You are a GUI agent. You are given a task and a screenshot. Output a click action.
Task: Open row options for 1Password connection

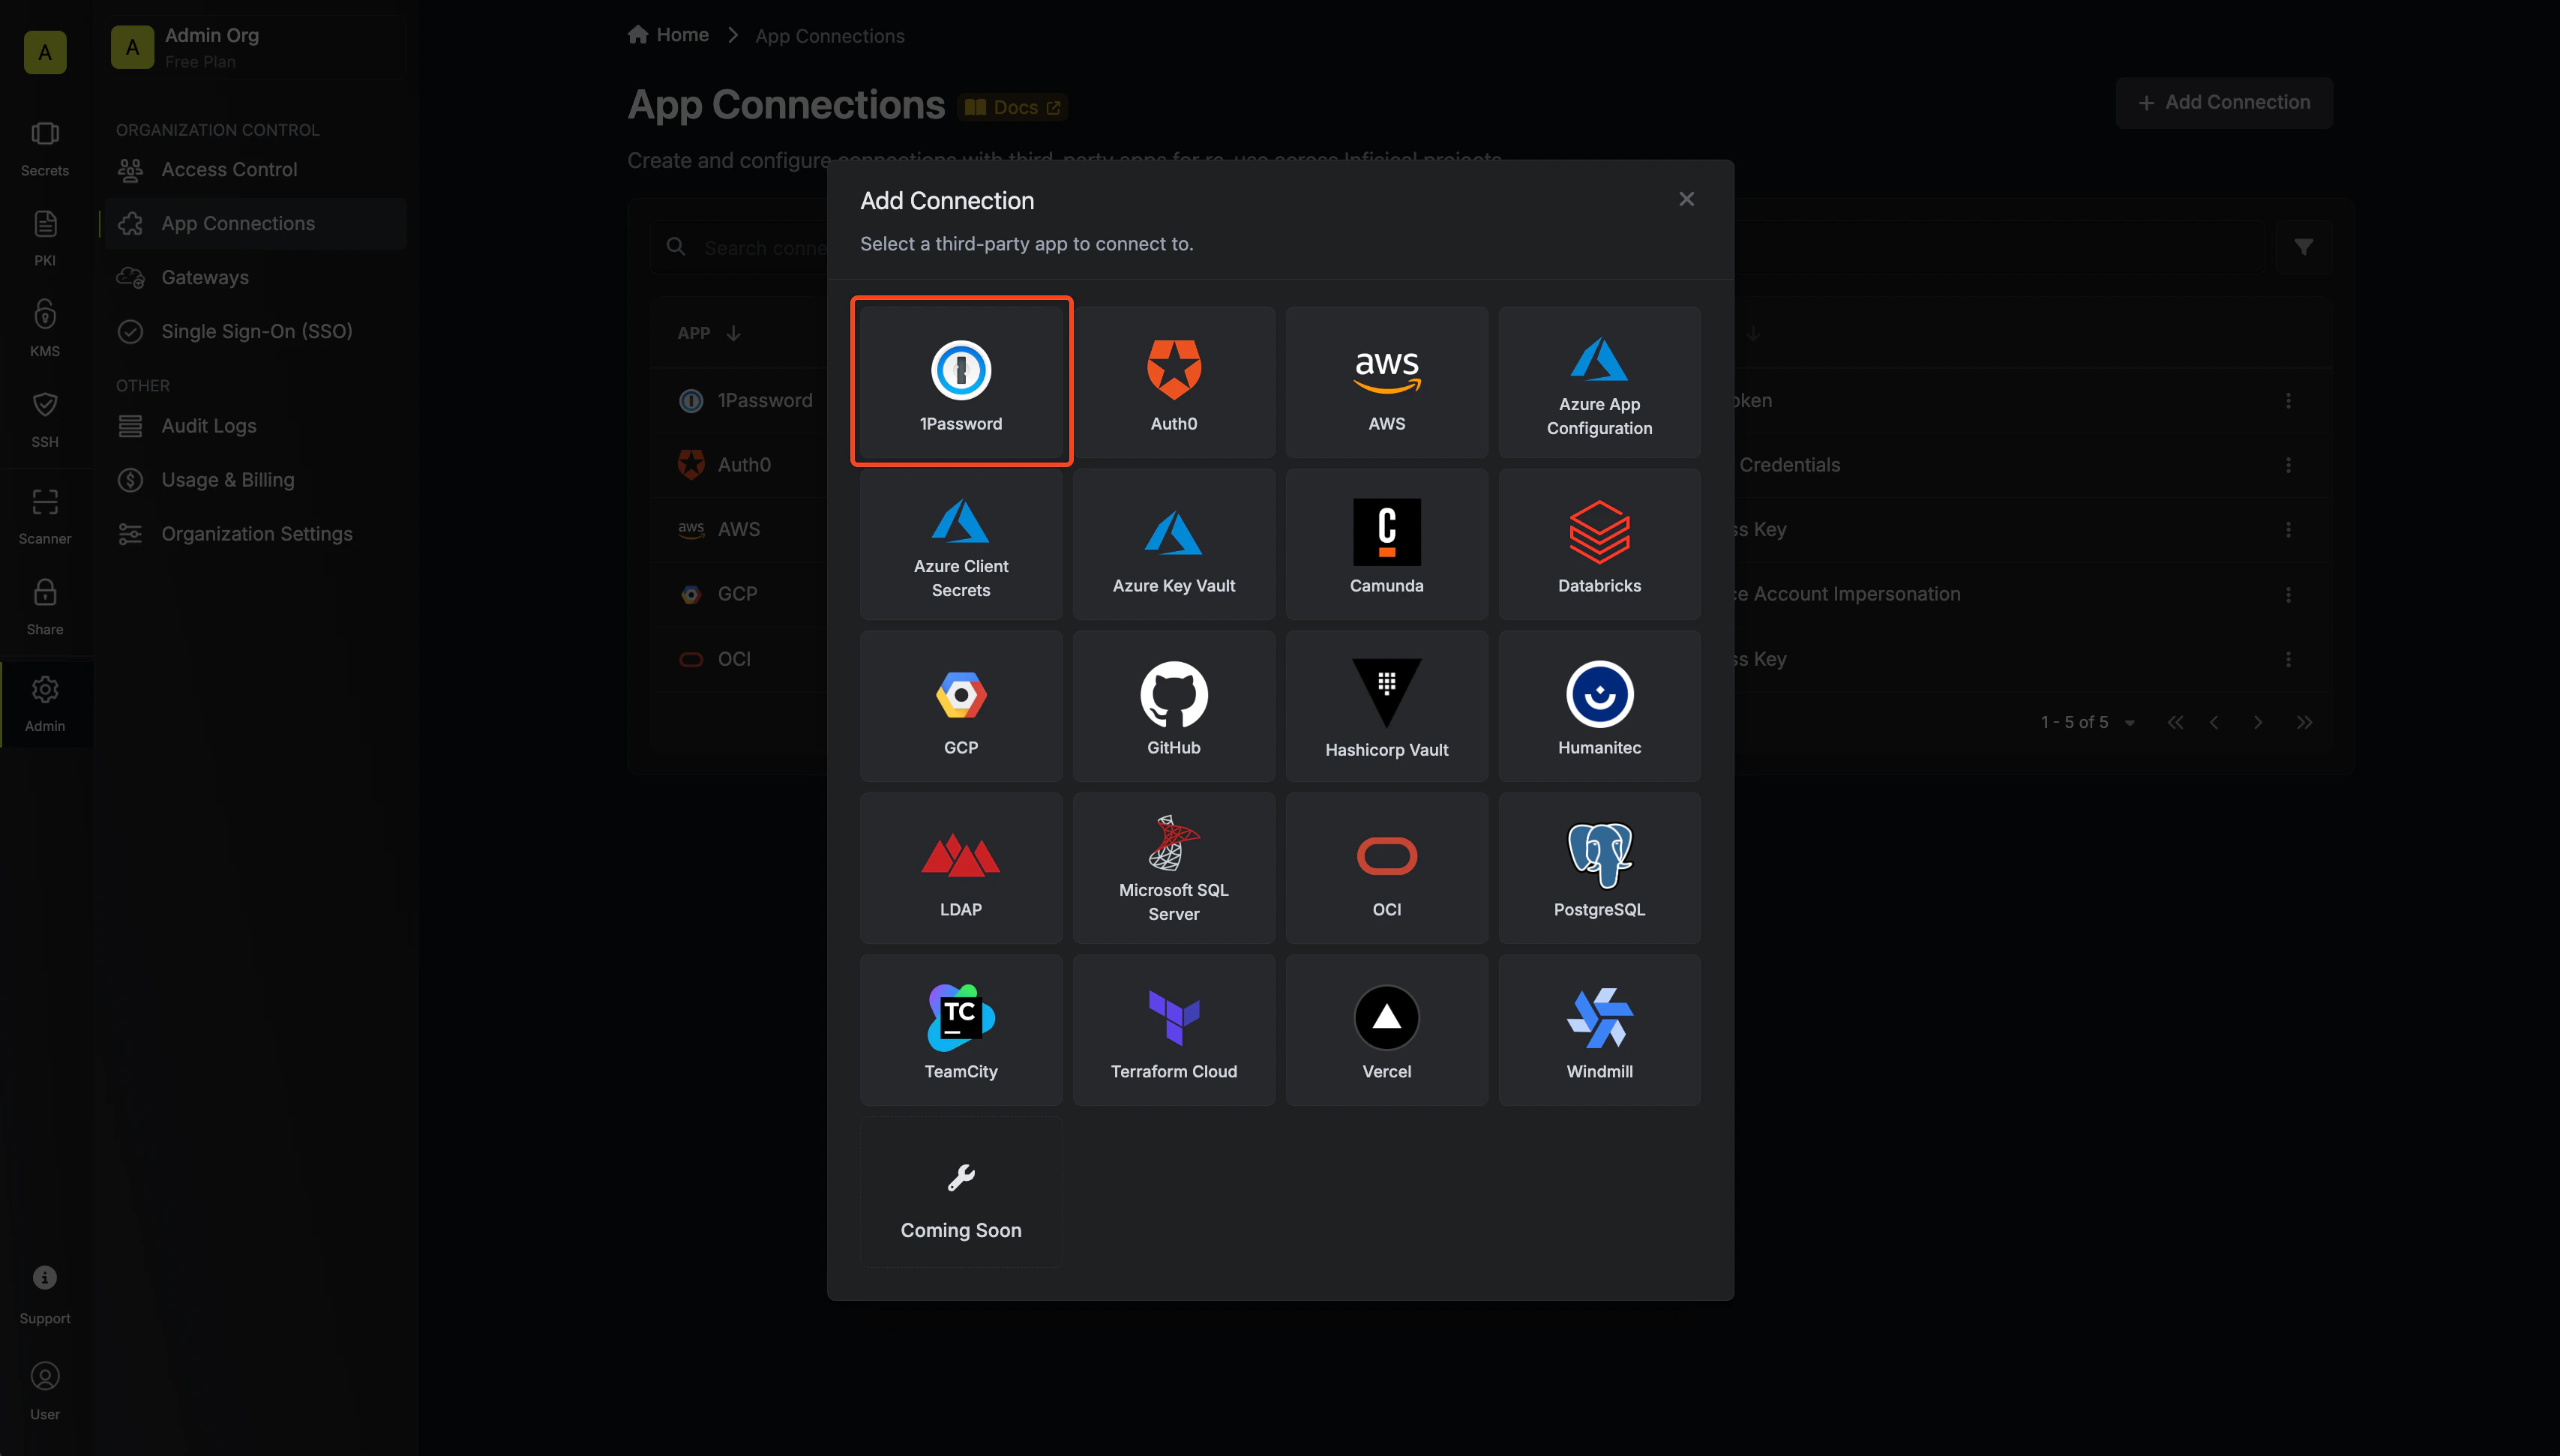coord(2288,400)
